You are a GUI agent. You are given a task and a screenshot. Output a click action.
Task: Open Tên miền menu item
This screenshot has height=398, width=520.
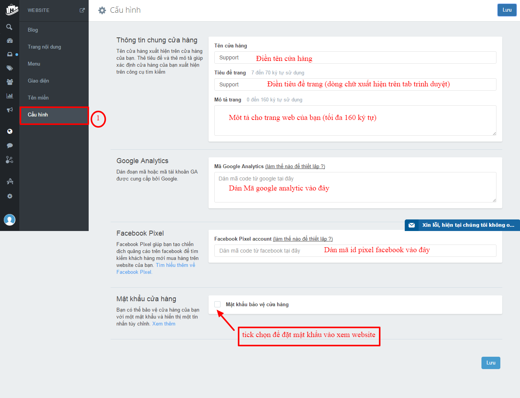pyautogui.click(x=38, y=98)
